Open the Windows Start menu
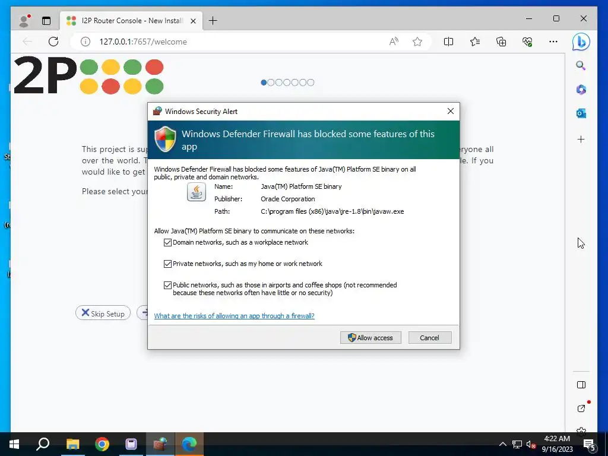Viewport: 608px width, 456px height. pyautogui.click(x=14, y=444)
